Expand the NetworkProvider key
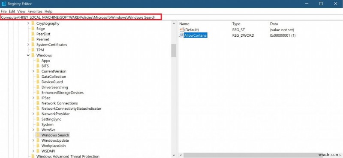The image size is (343, 158). 33,114
